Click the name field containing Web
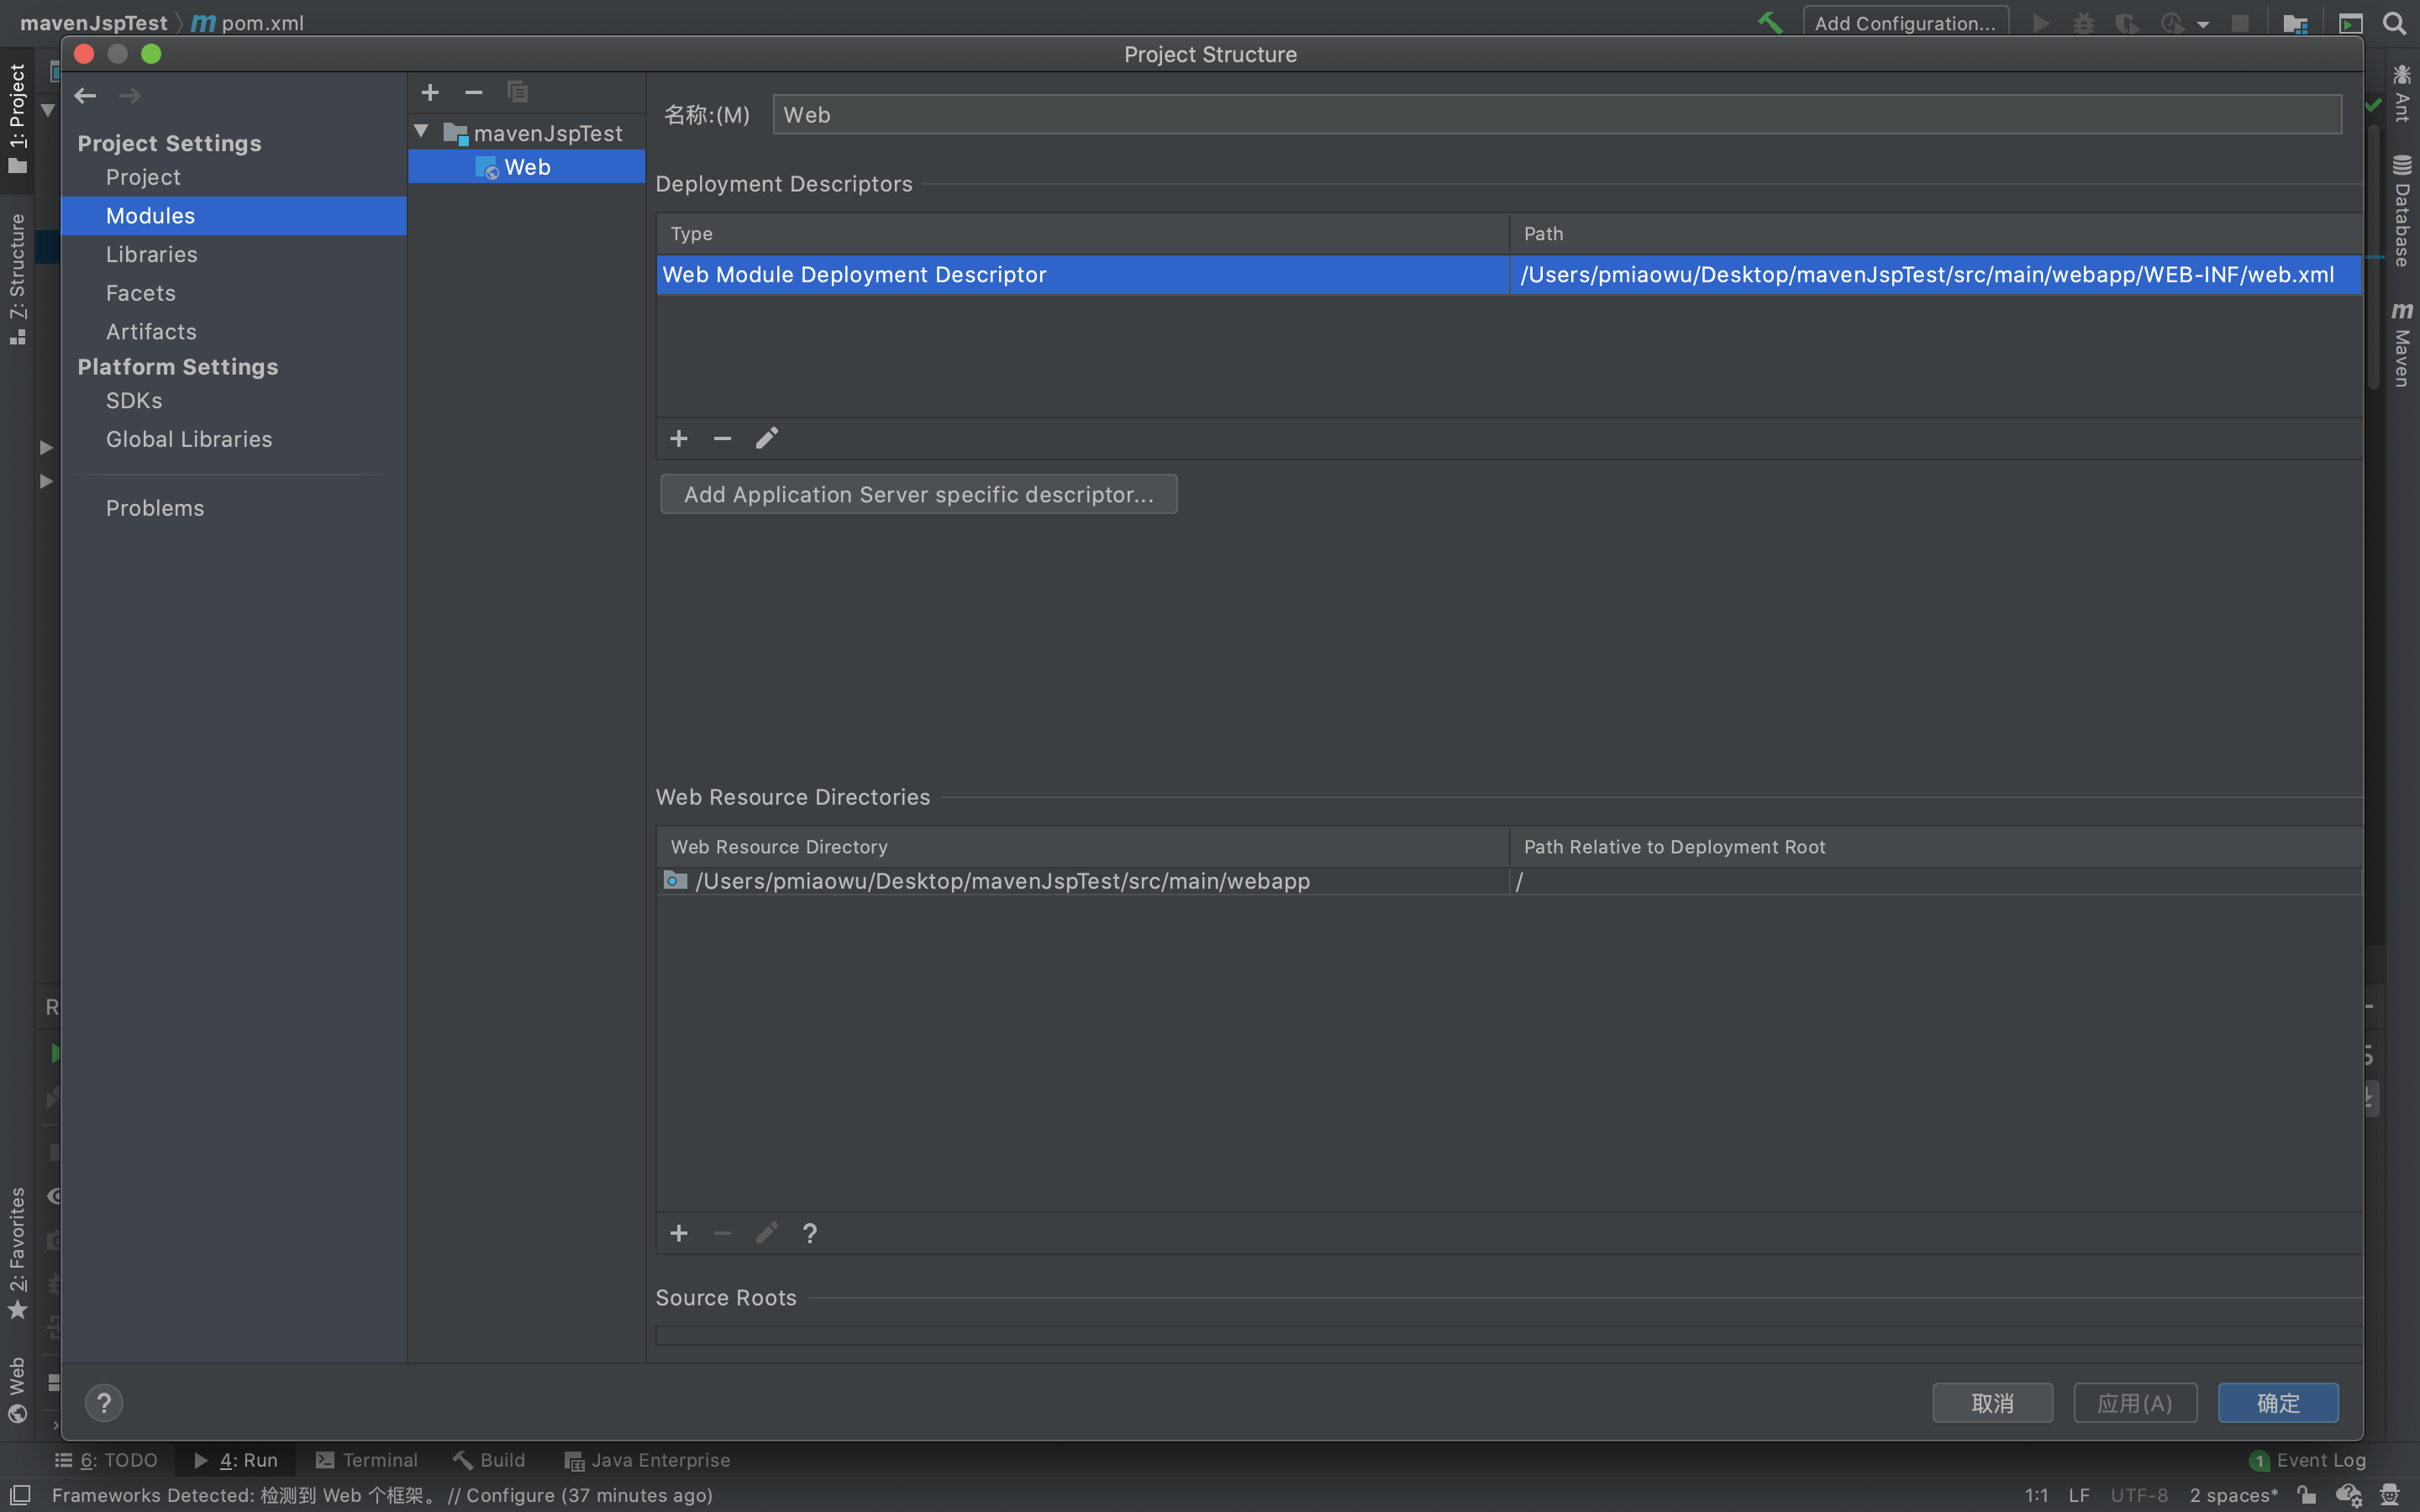This screenshot has width=2420, height=1512. coord(1556,115)
